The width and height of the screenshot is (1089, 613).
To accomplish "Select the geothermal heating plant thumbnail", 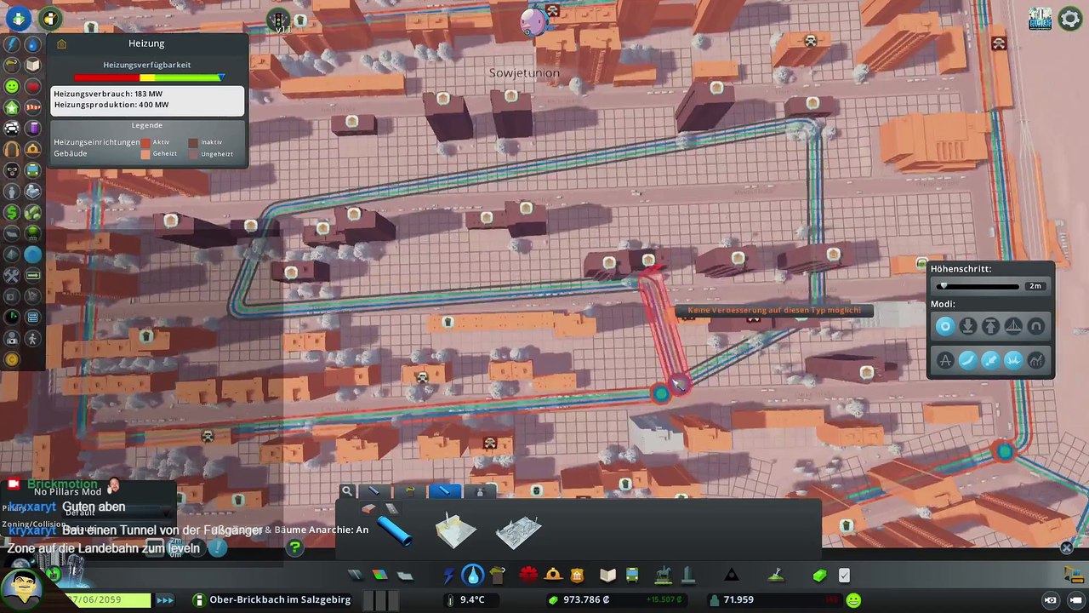I will pyautogui.click(x=518, y=532).
